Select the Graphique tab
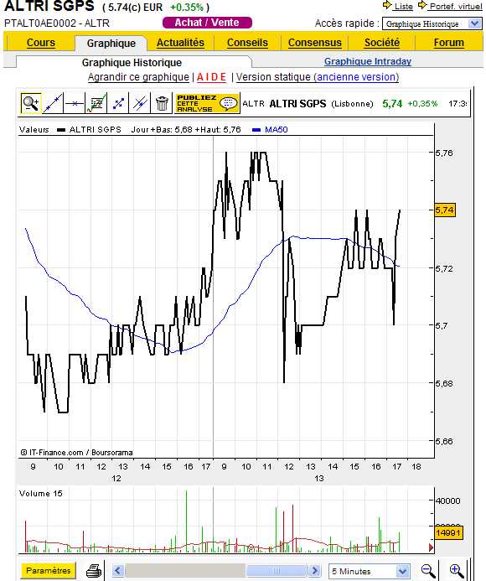Screen dimensions: 486x581 click(x=111, y=43)
